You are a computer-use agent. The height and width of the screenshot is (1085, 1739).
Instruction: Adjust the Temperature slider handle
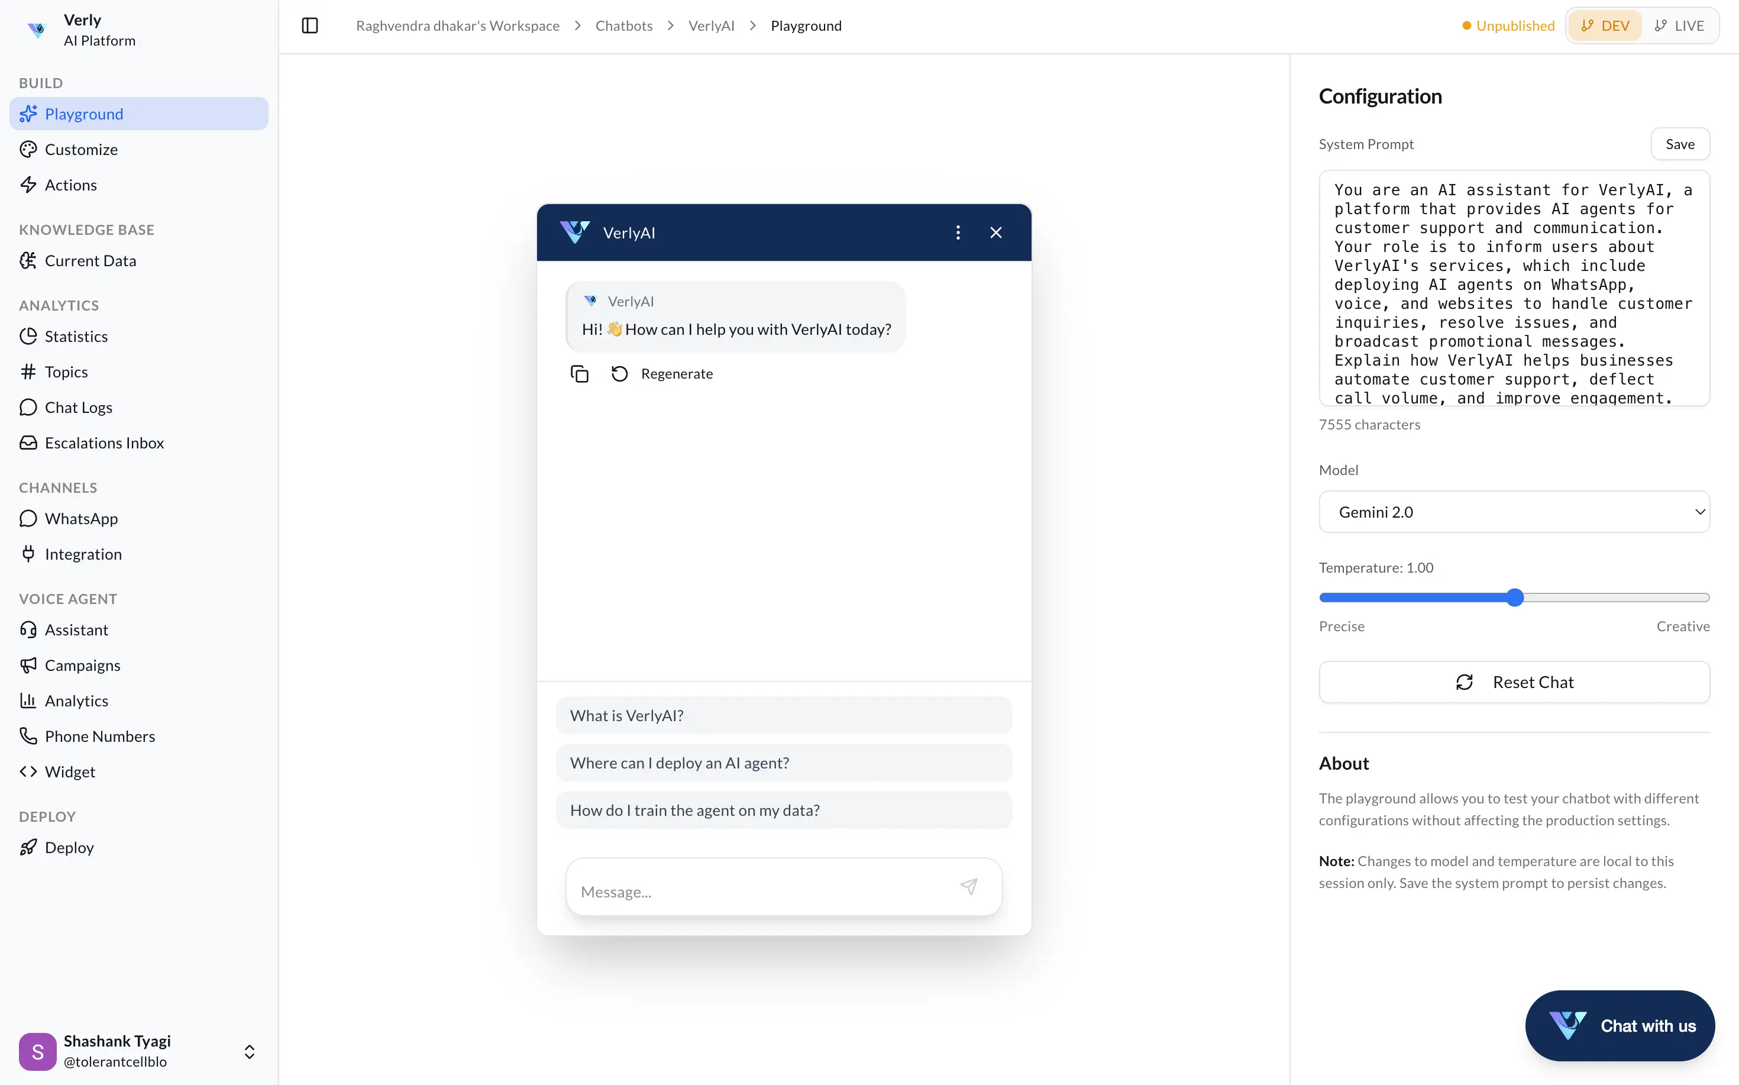(1514, 598)
